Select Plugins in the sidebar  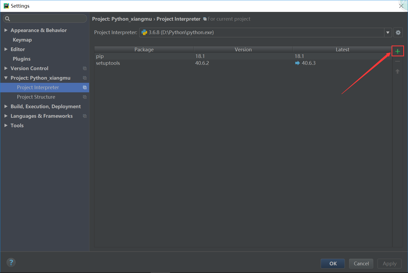pos(21,59)
